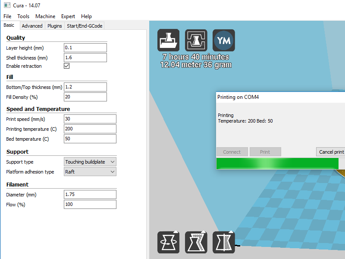Open the Platform adhesion type dropdown
345x259 pixels.
[x=90, y=172]
